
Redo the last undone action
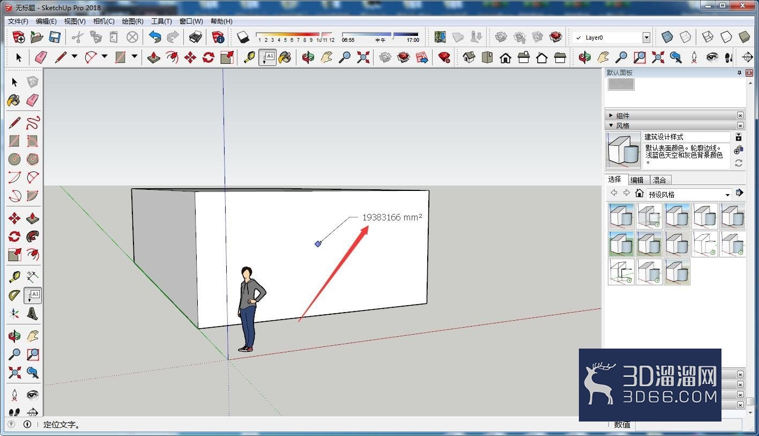[x=173, y=37]
